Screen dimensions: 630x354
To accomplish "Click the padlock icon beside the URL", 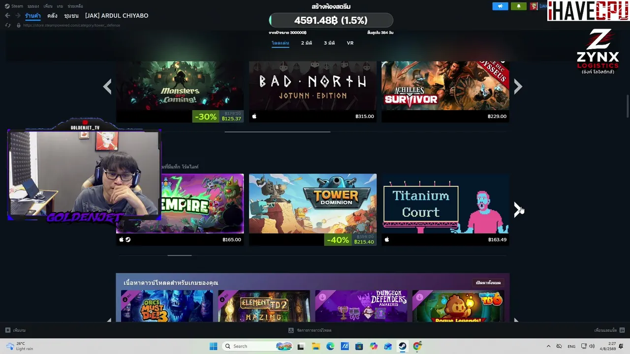I will coord(19,25).
